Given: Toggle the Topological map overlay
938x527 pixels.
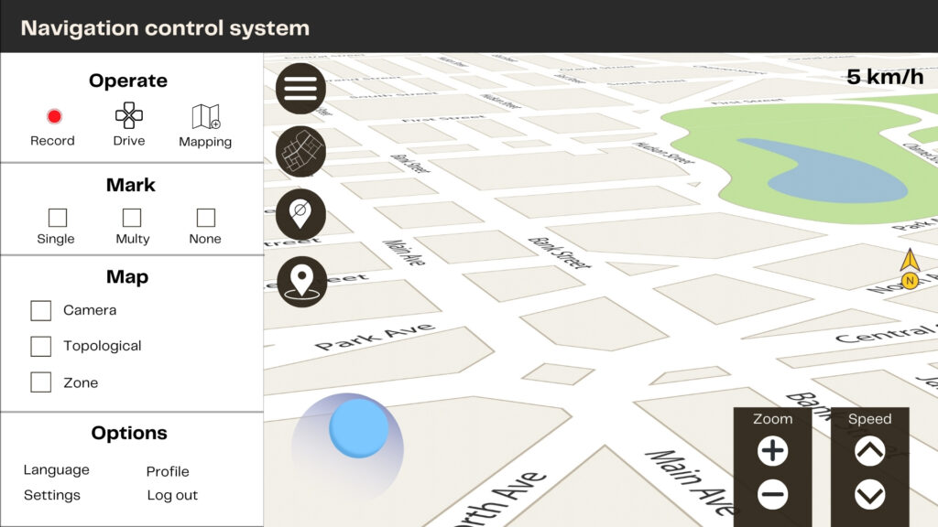Looking at the screenshot, I should pyautogui.click(x=40, y=347).
